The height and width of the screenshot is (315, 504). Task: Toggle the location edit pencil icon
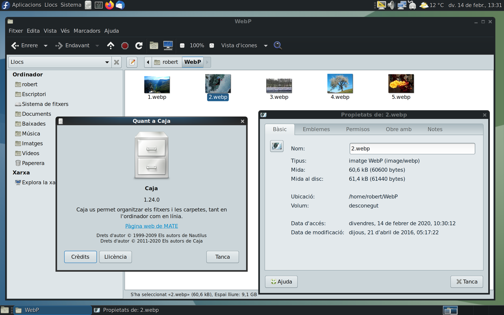point(132,62)
